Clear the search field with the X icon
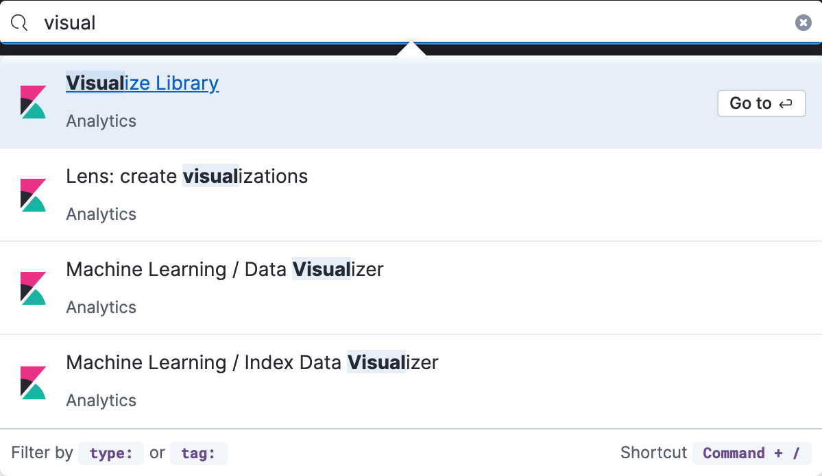Screen dimensions: 822x476 (803, 22)
